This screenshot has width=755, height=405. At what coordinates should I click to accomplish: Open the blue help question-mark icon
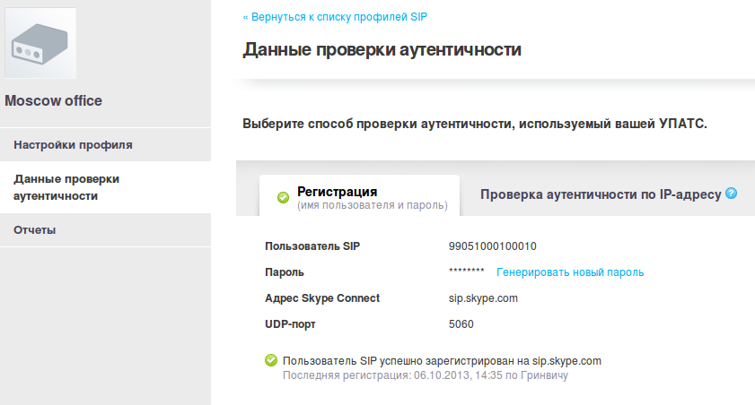point(732,193)
